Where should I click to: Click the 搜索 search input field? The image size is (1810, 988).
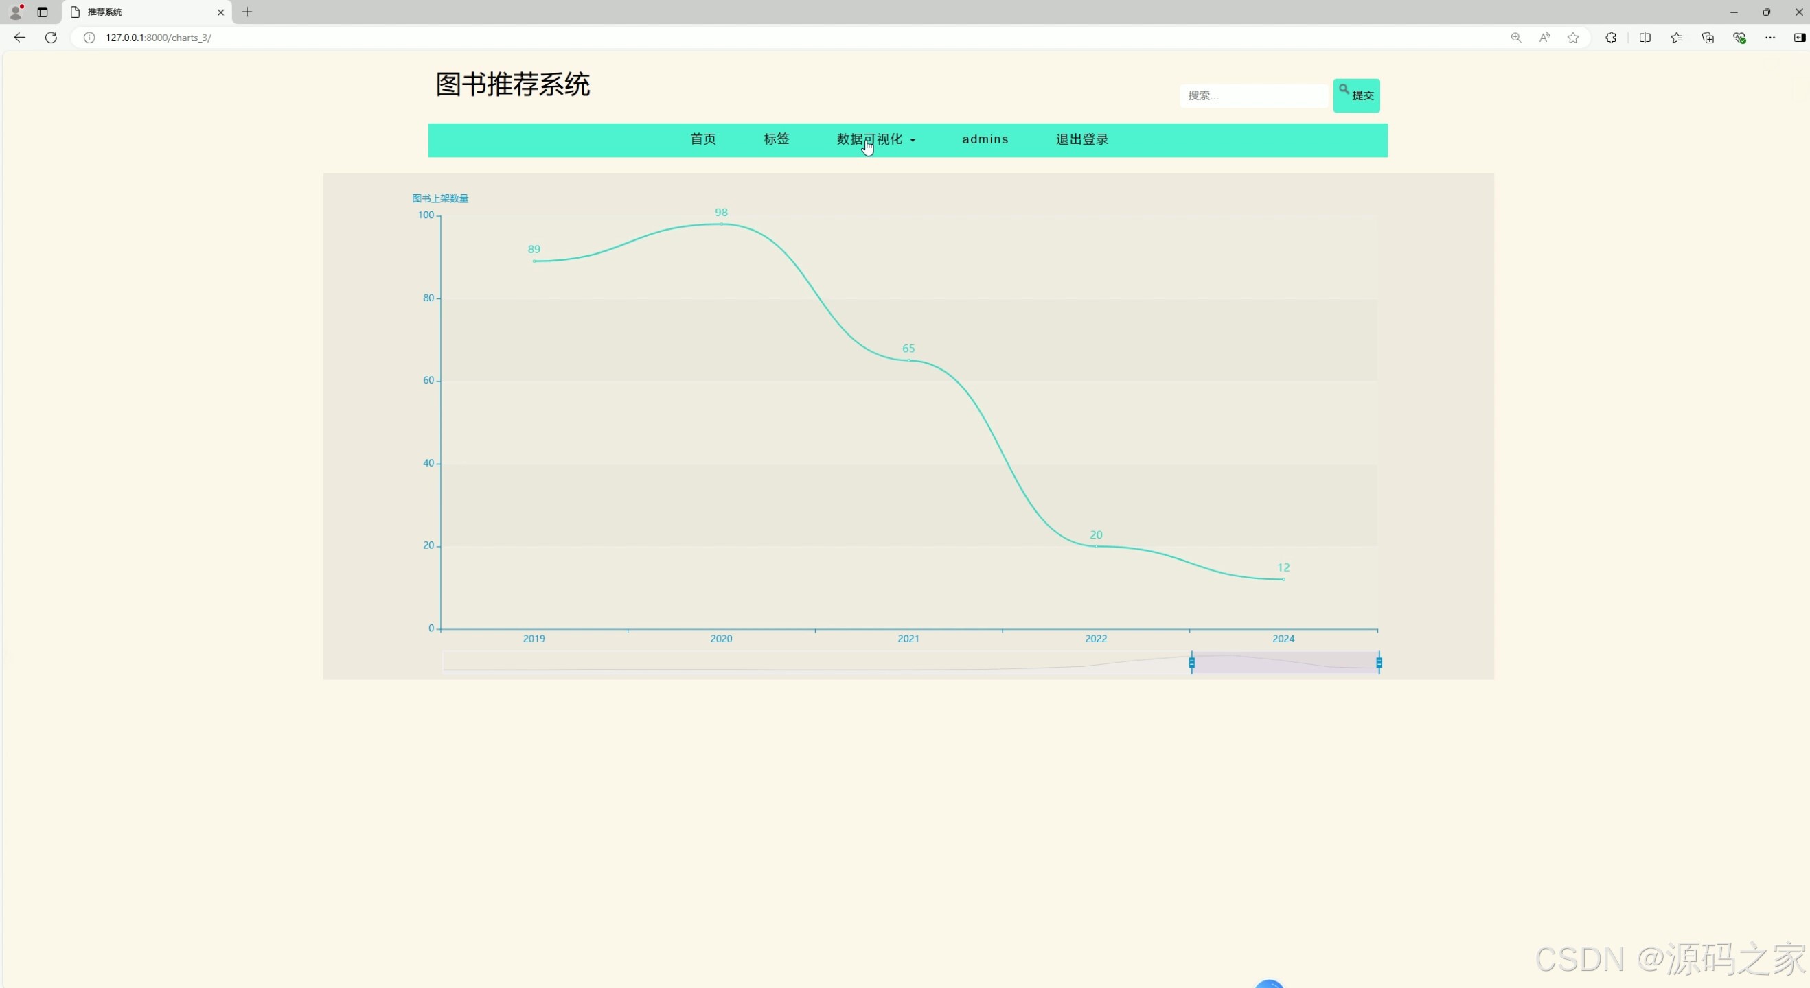1255,95
